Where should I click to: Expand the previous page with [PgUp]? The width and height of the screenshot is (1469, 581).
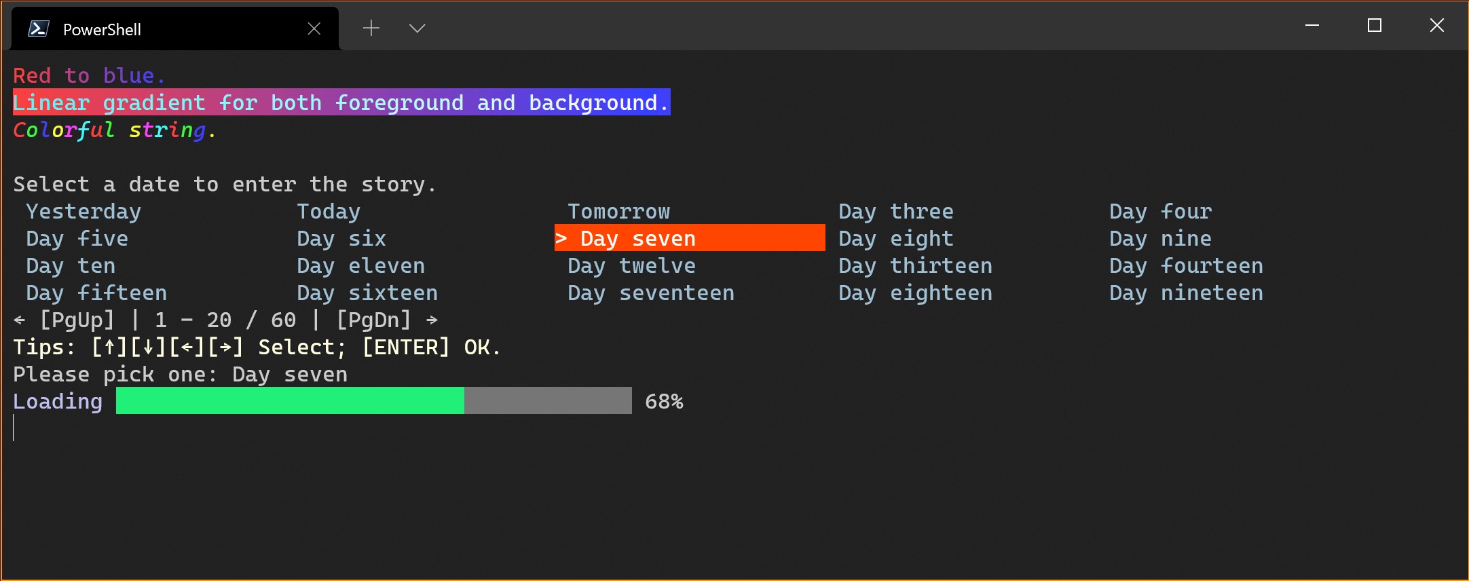[x=78, y=319]
